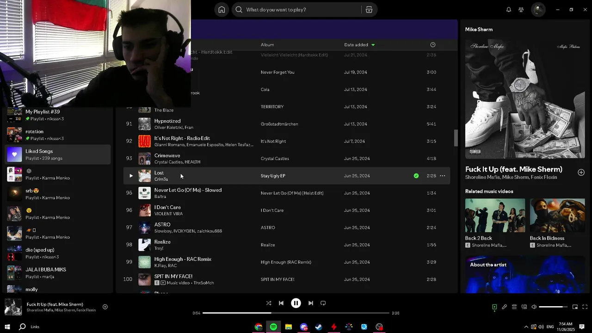Pause the current song

tap(296, 303)
